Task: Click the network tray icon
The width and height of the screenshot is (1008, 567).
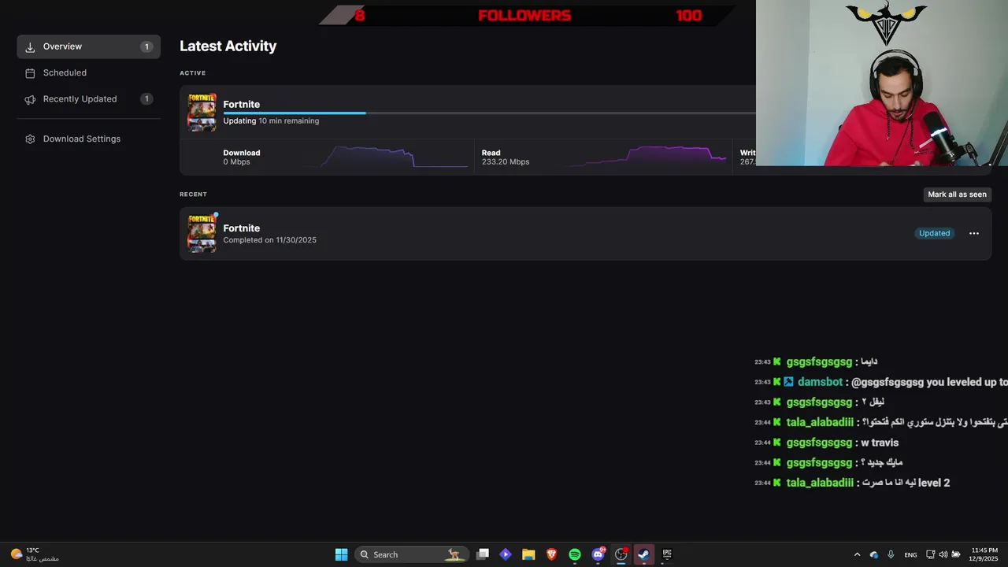Action: coord(930,554)
